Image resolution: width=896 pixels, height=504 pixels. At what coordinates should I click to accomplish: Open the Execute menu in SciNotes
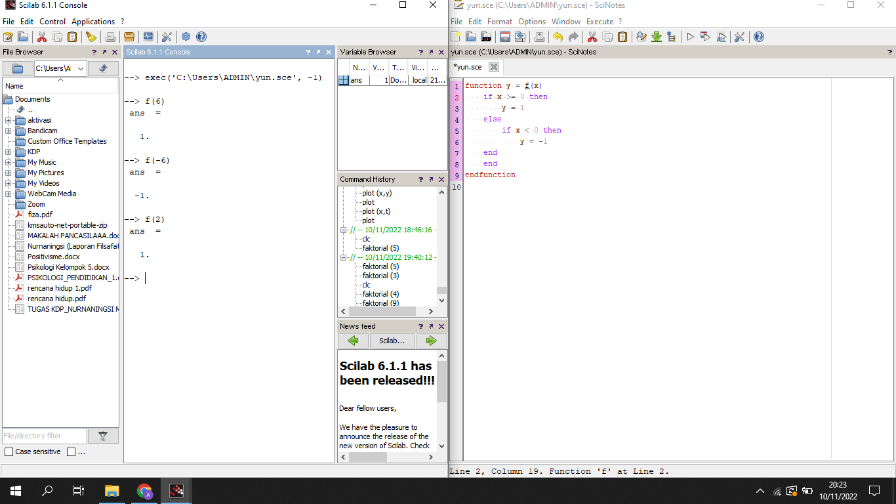pos(600,22)
